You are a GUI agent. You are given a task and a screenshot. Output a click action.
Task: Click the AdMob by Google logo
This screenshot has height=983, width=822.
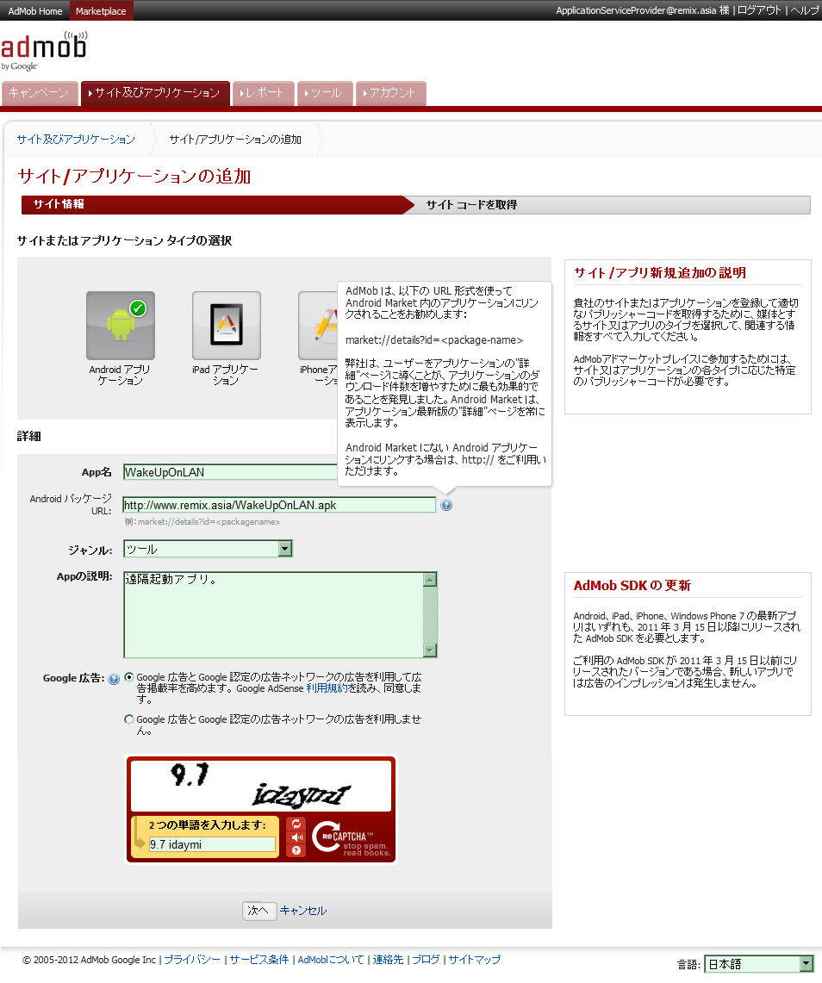(x=44, y=51)
